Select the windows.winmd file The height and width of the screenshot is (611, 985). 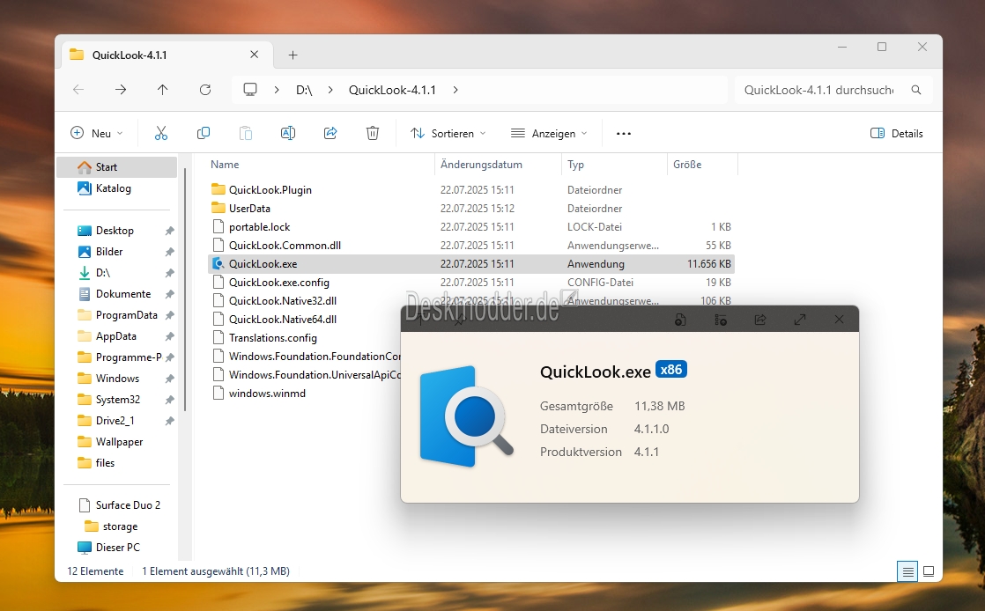(267, 394)
